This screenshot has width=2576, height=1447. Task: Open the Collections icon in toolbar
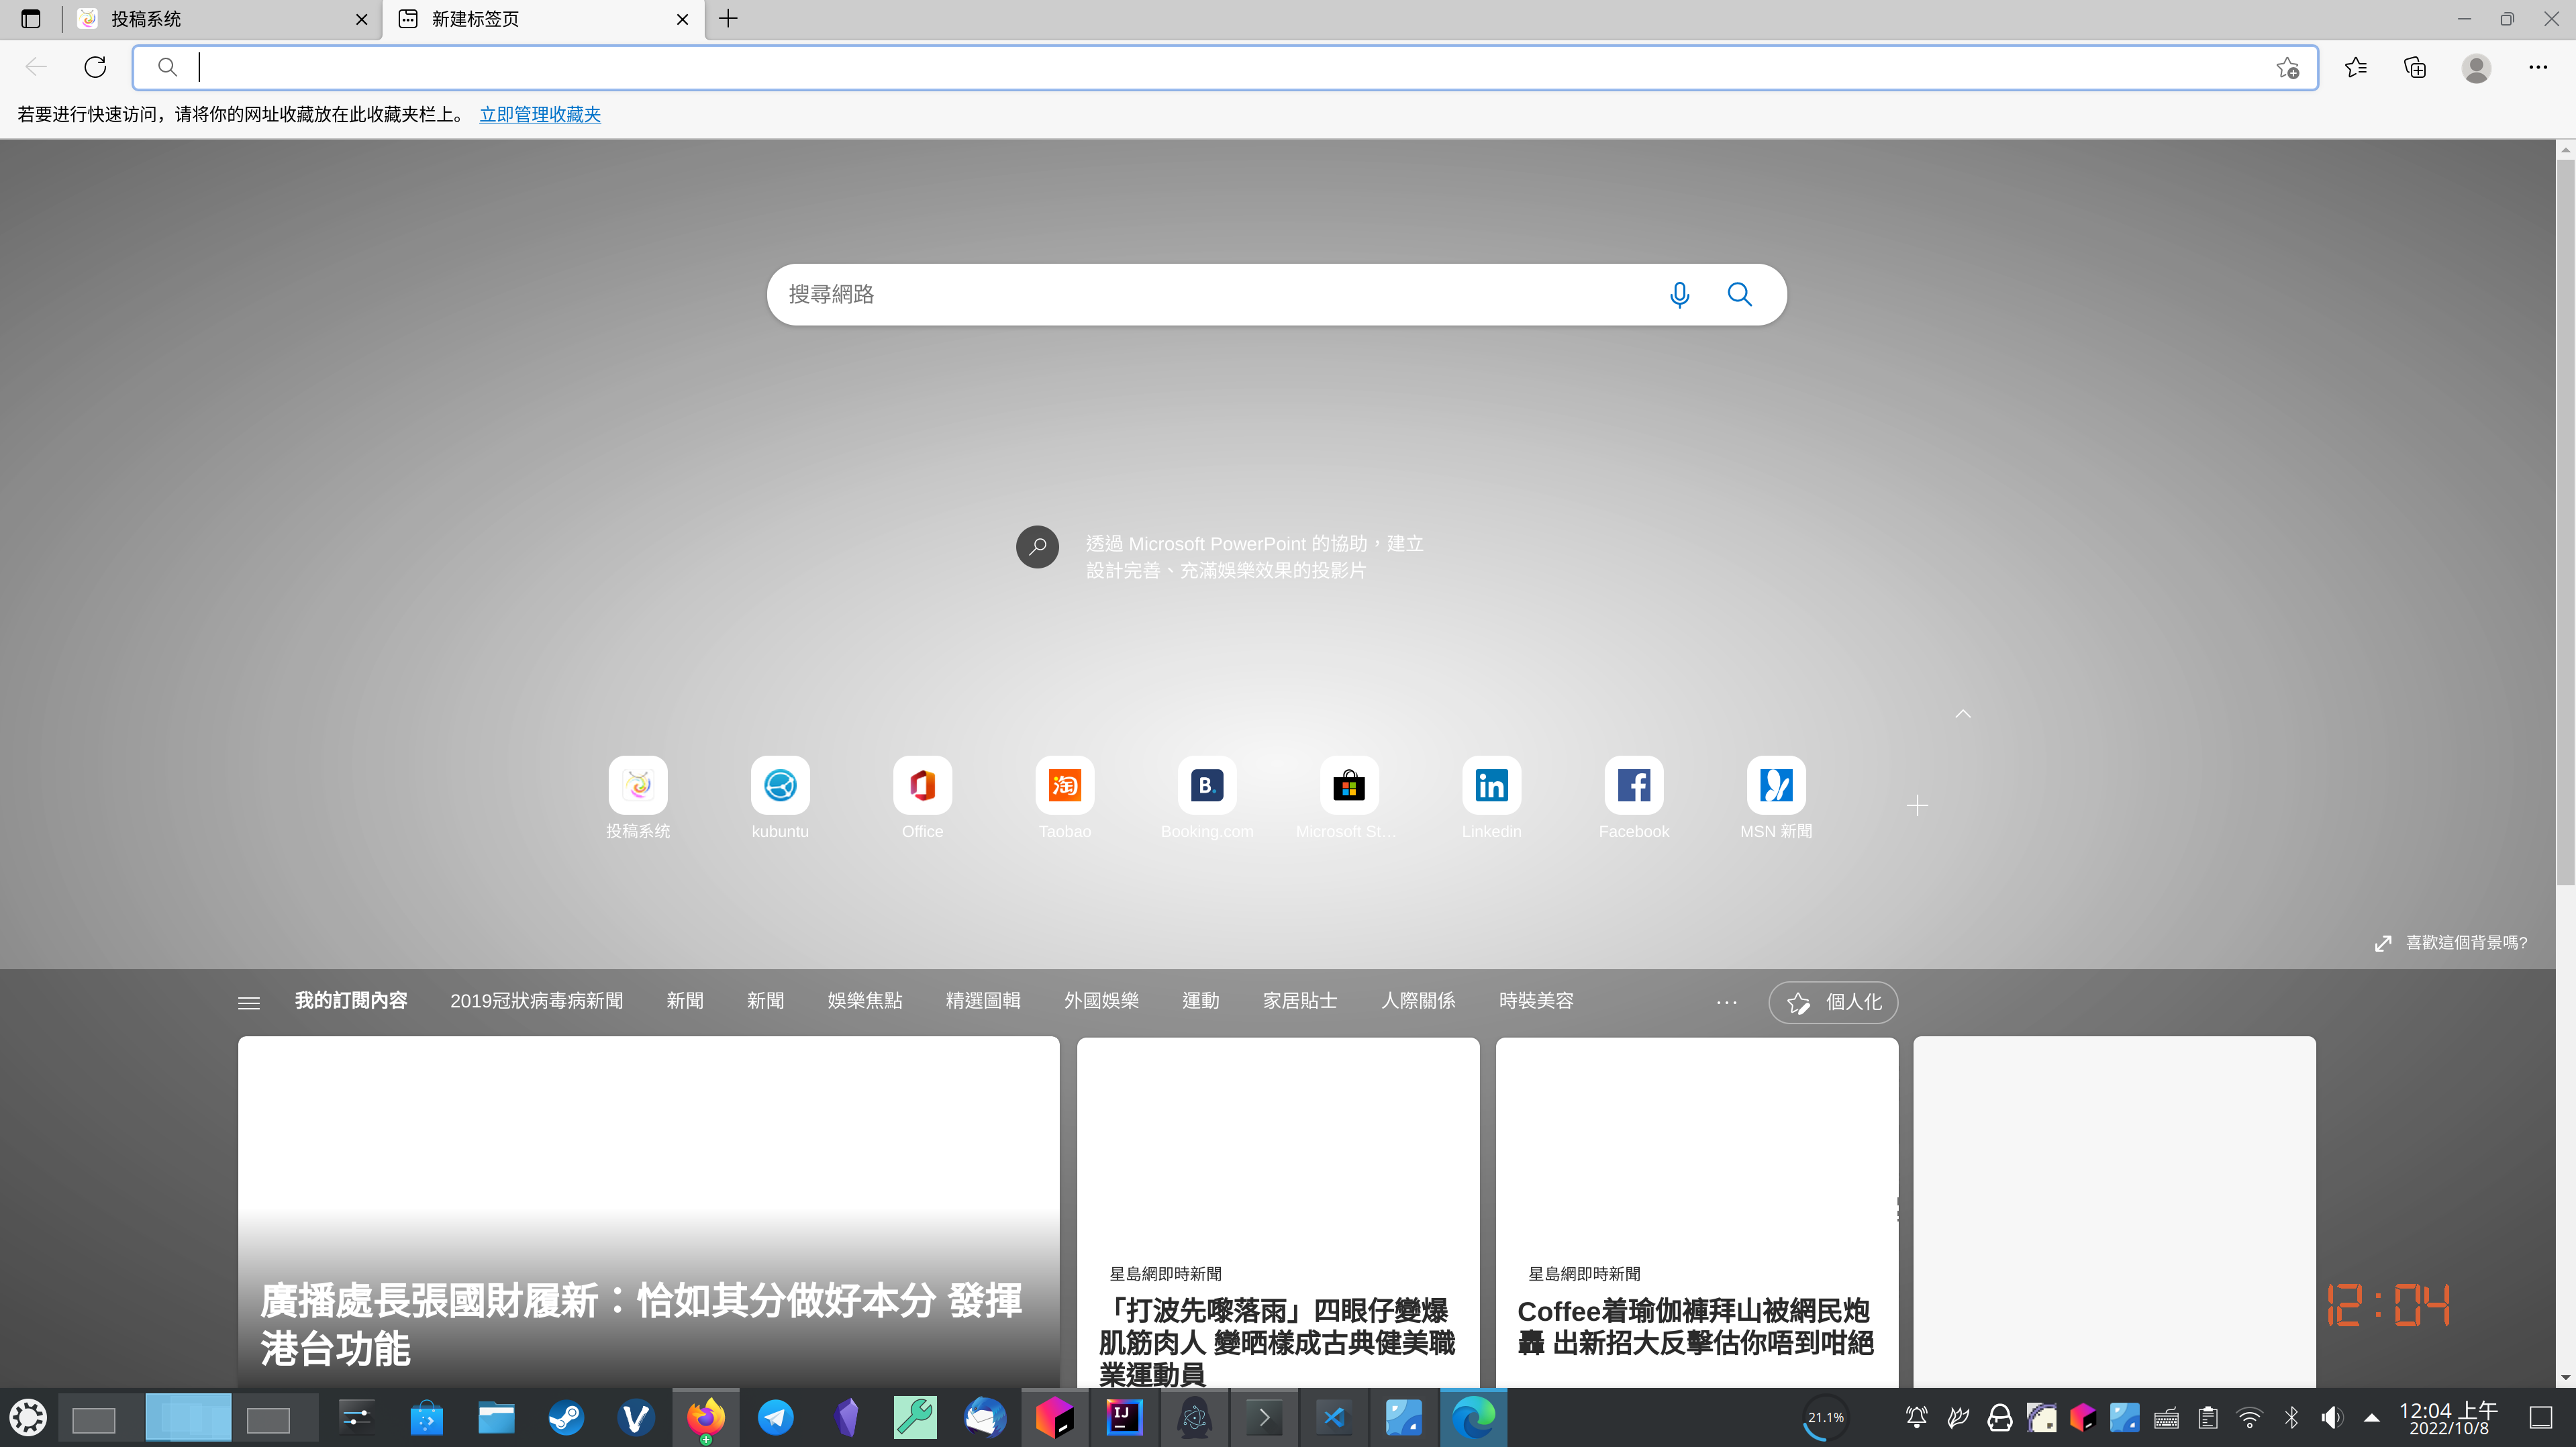[2415, 67]
